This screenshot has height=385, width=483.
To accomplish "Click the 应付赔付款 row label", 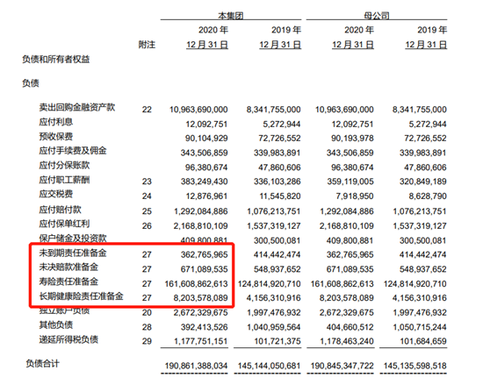I will point(60,210).
